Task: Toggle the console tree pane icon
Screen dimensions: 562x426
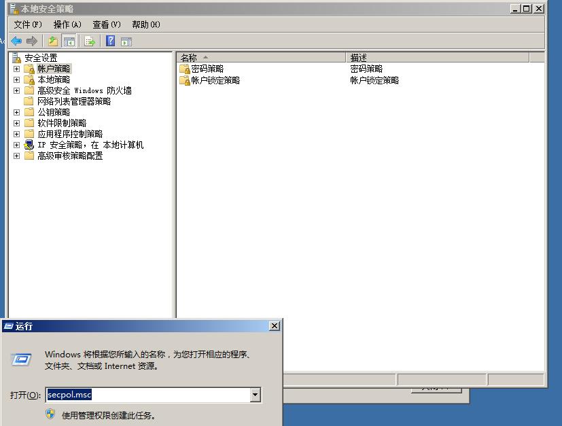Action: tap(69, 40)
